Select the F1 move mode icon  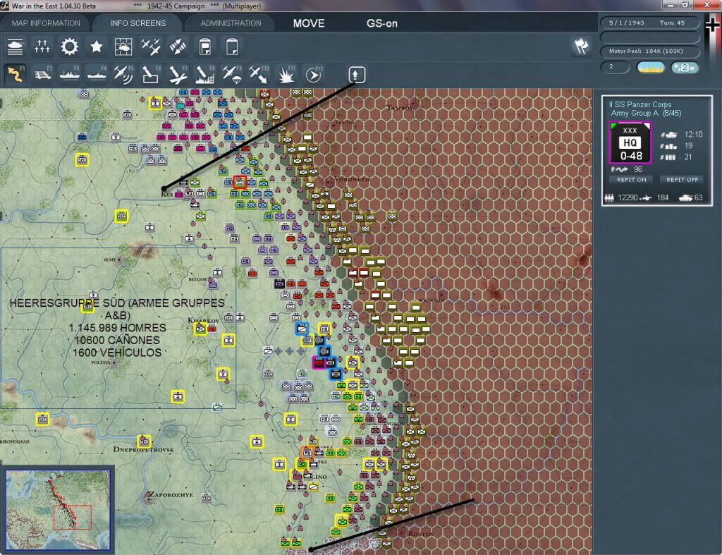coord(16,74)
